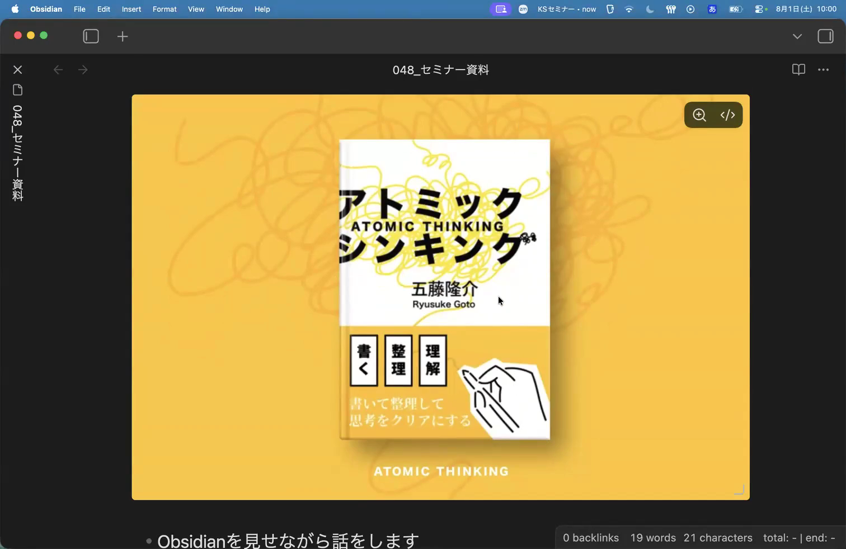The image size is (846, 549).
Task: Click image resize handle at corner
Action: 739,490
